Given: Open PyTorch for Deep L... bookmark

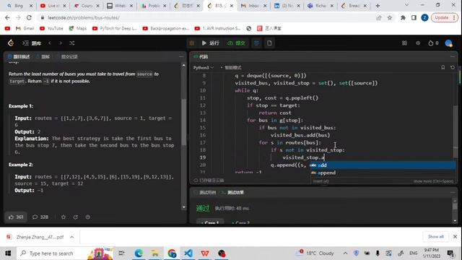Looking at the screenshot, I should tap(115, 28).
